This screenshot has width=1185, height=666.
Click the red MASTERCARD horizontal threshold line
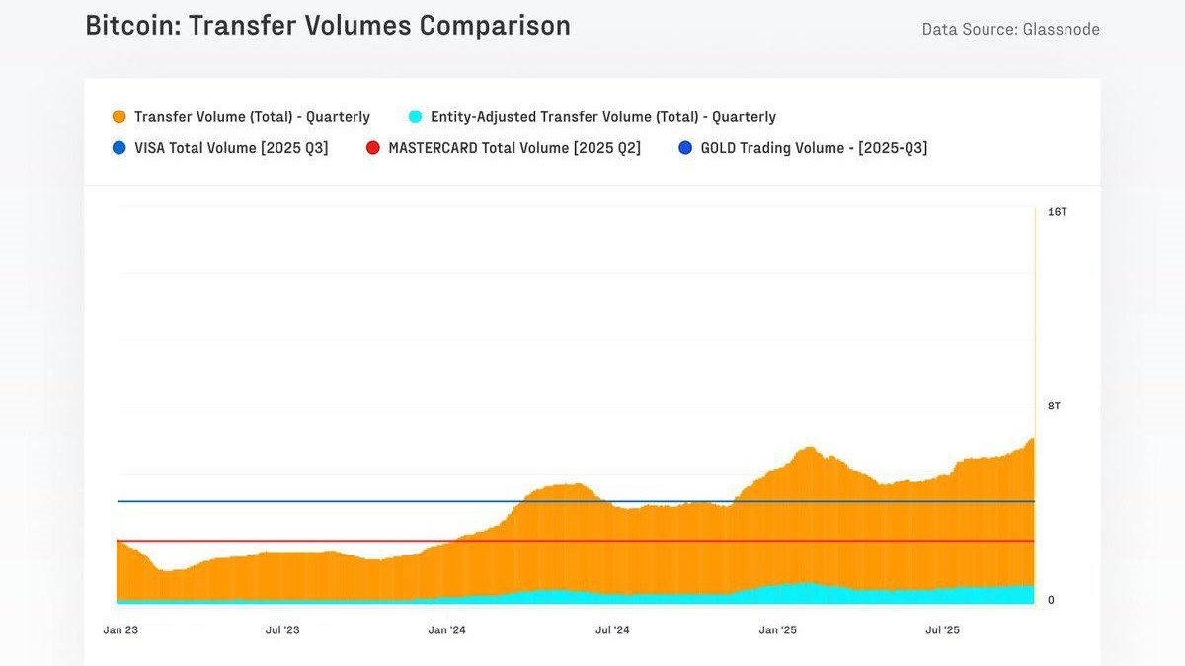pyautogui.click(x=395, y=540)
